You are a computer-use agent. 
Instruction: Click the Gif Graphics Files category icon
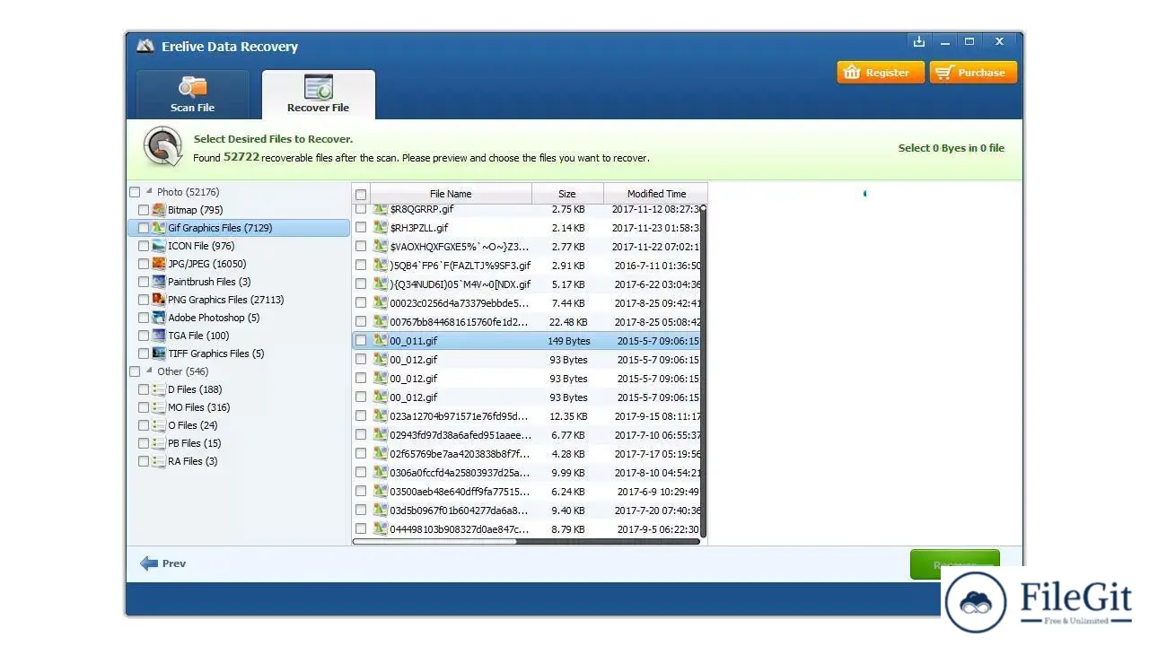click(159, 228)
